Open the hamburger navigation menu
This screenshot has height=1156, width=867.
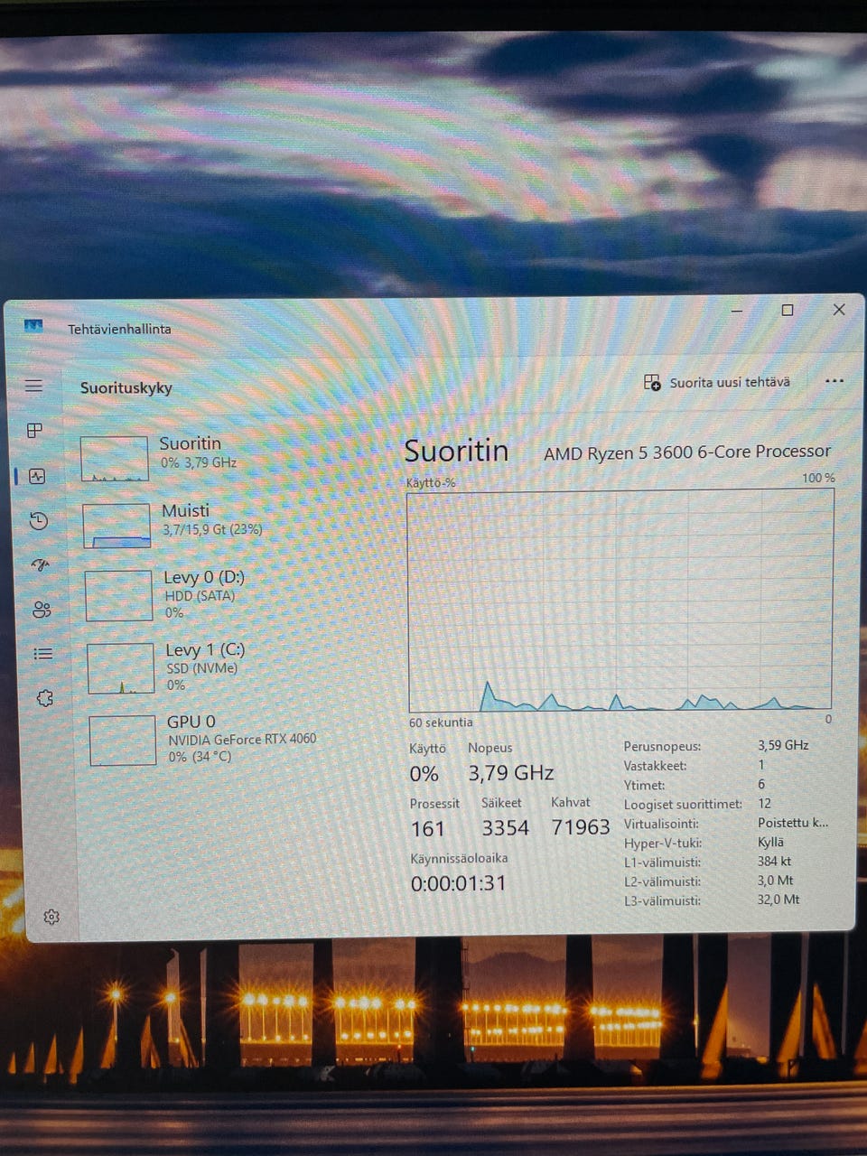tap(33, 387)
